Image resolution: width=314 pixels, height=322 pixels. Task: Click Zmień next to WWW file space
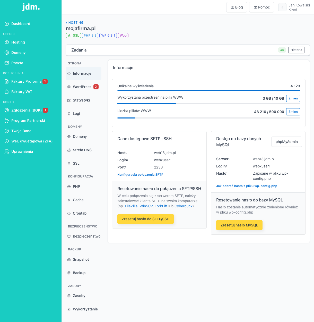click(293, 98)
